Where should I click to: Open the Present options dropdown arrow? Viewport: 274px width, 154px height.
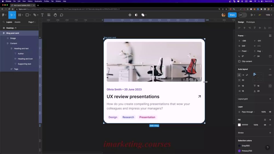[x=255, y=15]
